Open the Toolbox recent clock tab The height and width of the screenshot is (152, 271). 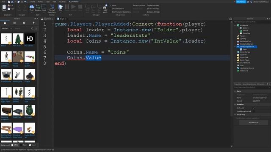pos(24,23)
